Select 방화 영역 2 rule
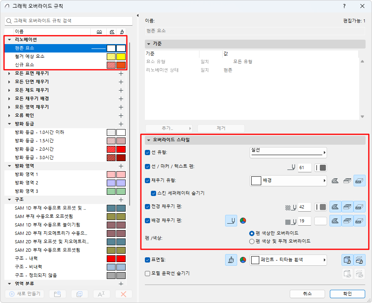 point(65,183)
